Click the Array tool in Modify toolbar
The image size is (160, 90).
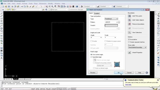pyautogui.click(x=158, y=23)
